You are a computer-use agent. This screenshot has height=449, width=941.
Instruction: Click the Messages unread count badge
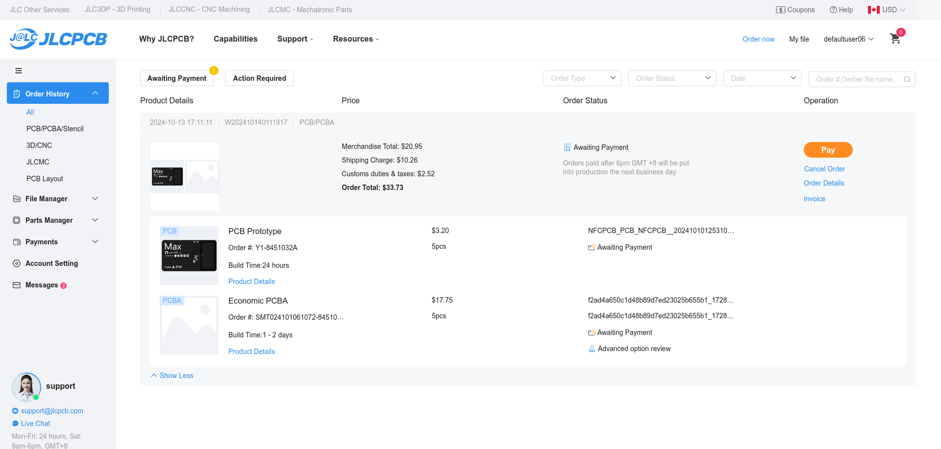point(63,285)
